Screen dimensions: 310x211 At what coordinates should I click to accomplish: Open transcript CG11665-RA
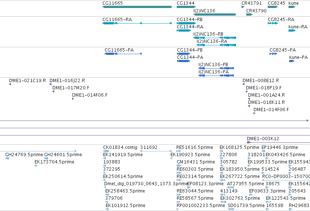click(x=117, y=20)
